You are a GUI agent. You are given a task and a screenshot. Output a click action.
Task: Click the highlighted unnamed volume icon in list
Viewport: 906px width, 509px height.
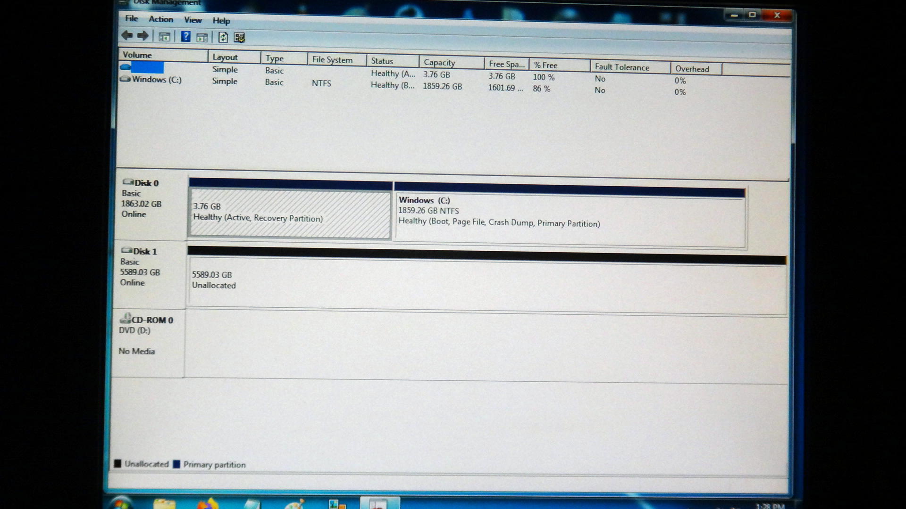coord(125,67)
